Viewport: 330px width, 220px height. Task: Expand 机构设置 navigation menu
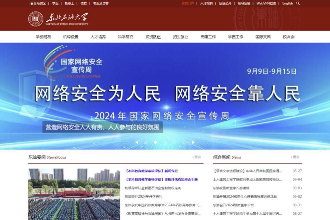click(71, 37)
